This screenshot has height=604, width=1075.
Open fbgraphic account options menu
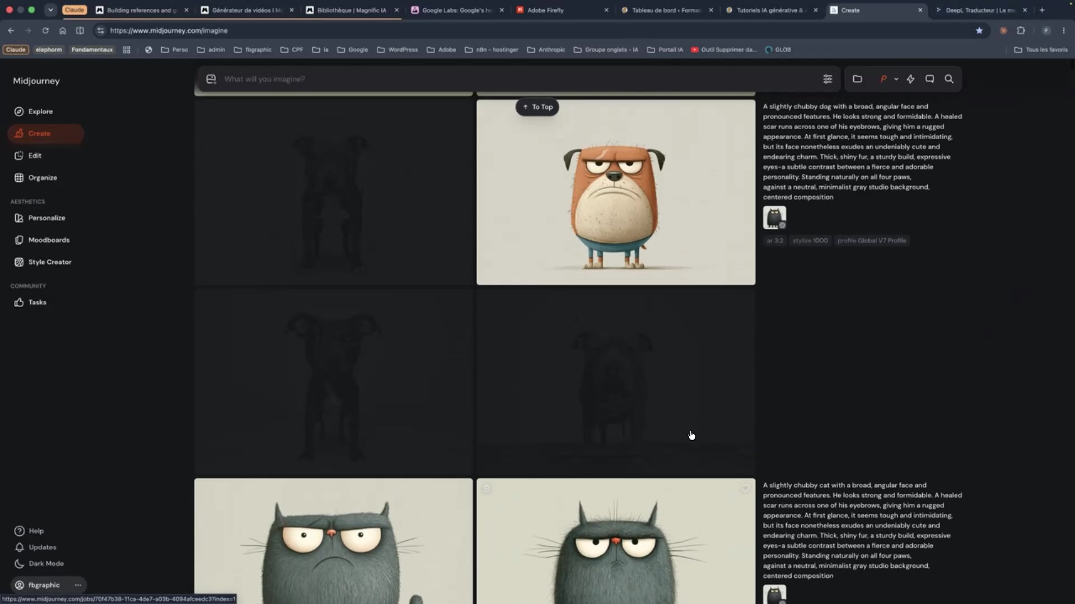(x=78, y=585)
